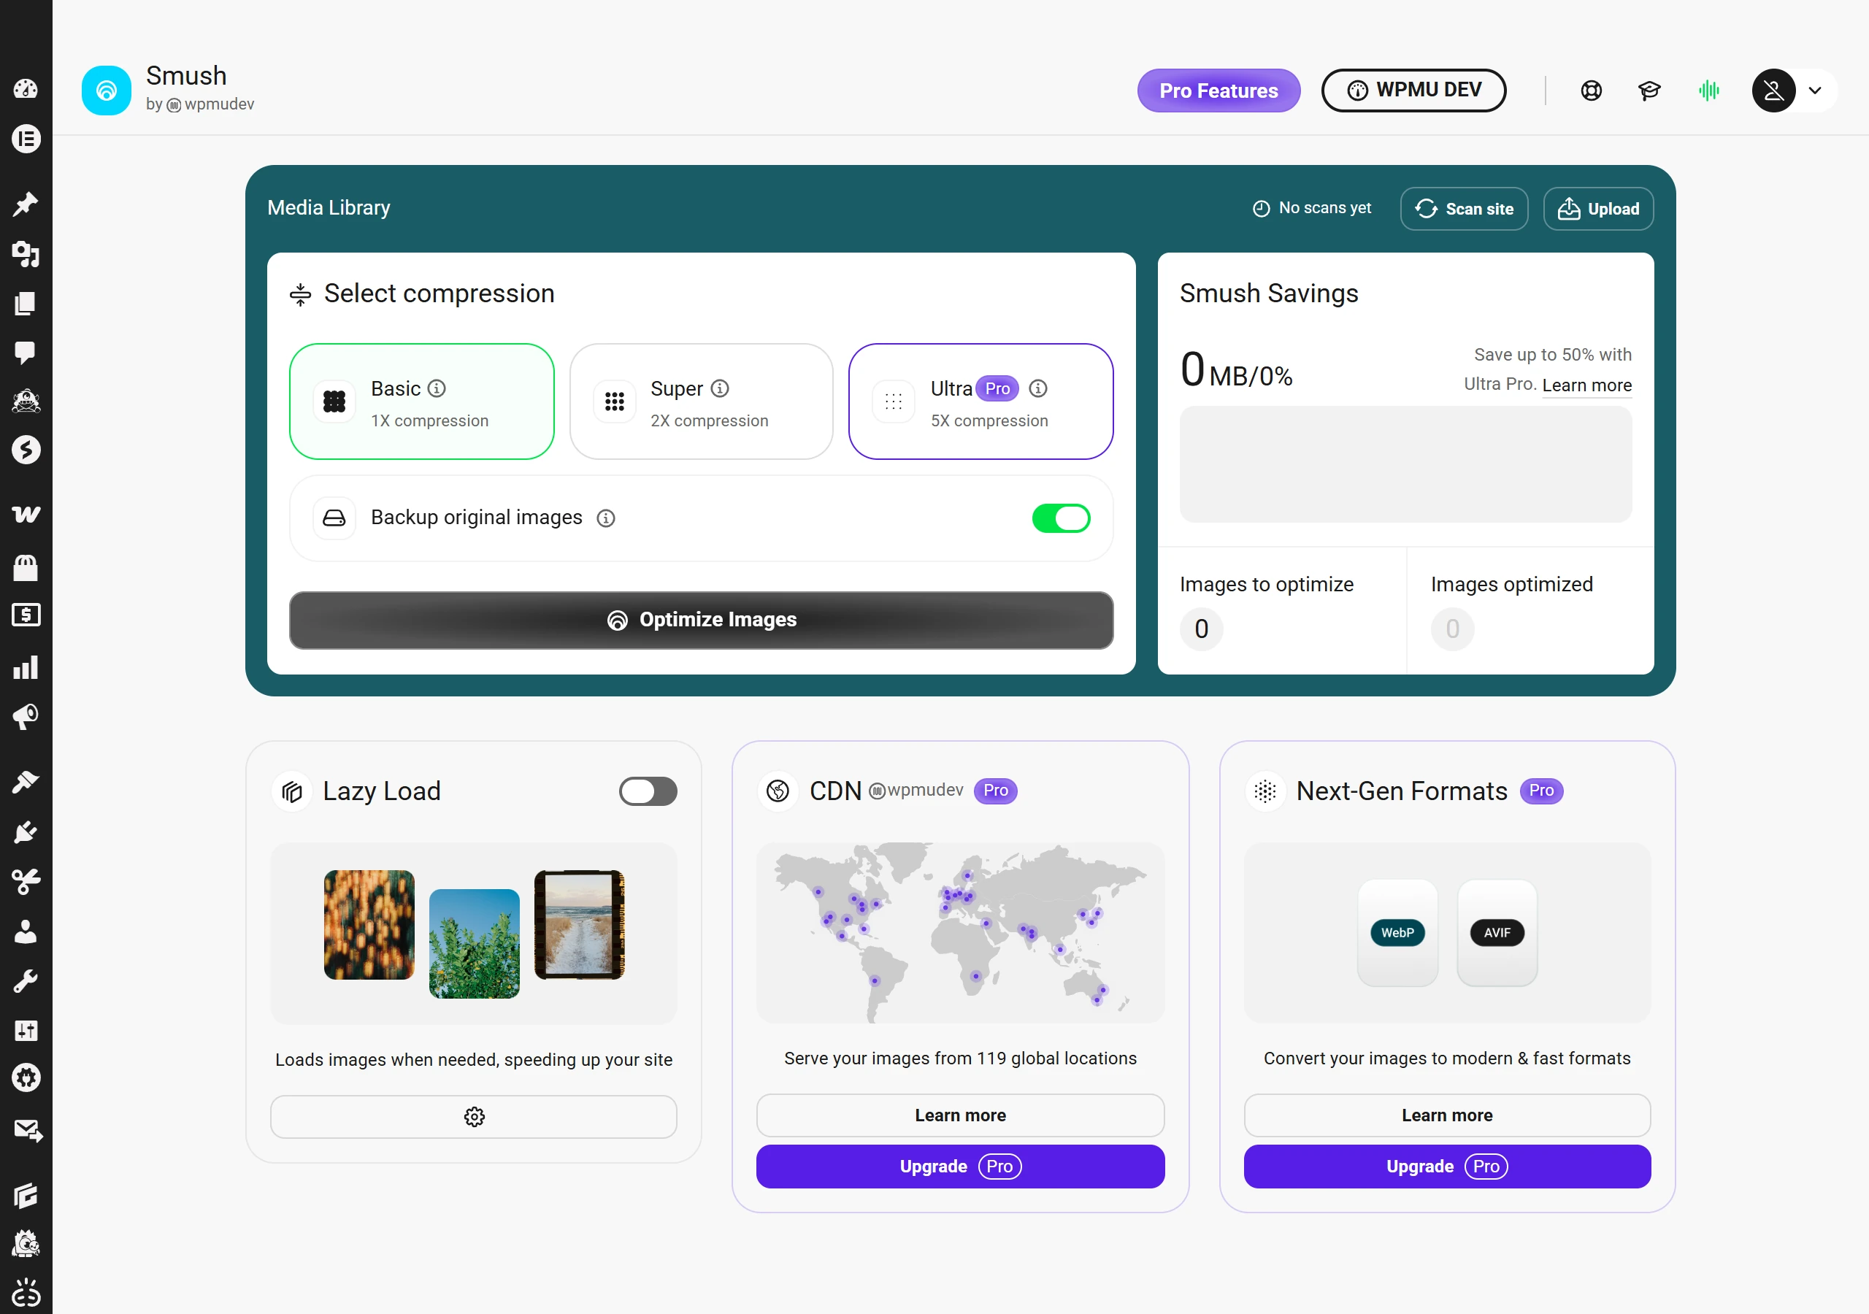The width and height of the screenshot is (1869, 1314).
Task: Show info for Basic compression
Action: click(x=437, y=388)
